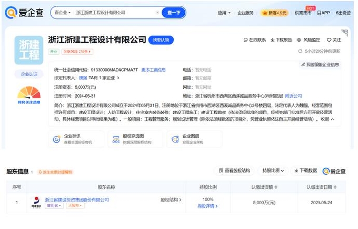This screenshot has height=229, width=358.
Task: Open 供需集市 in the top navigation
Action: tap(303, 13)
